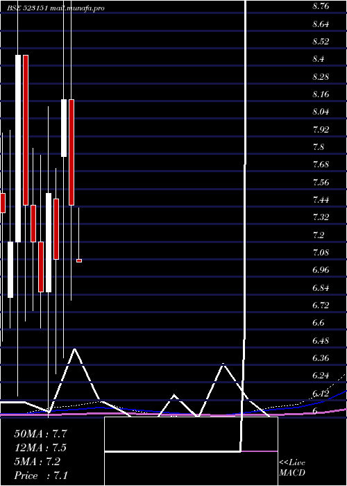This screenshot has height=486, width=347.
Task: Click the Price : 7.1 value
Action: 41,476
